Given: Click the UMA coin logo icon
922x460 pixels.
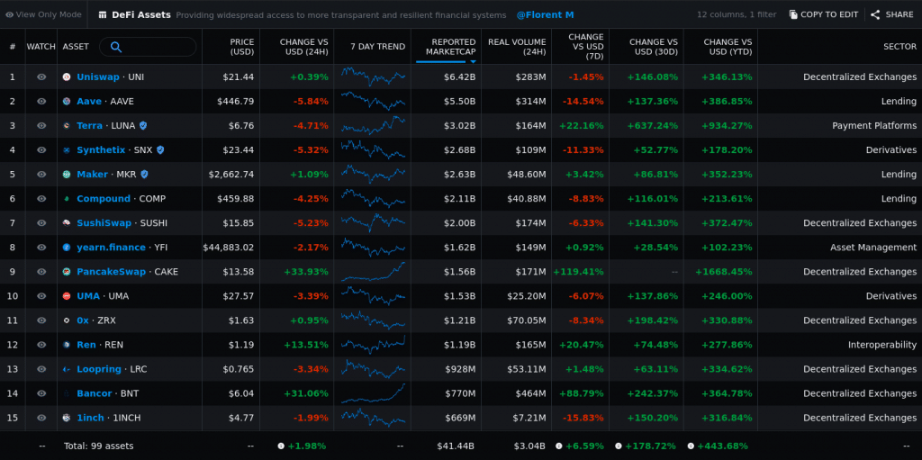Looking at the screenshot, I should tap(67, 296).
